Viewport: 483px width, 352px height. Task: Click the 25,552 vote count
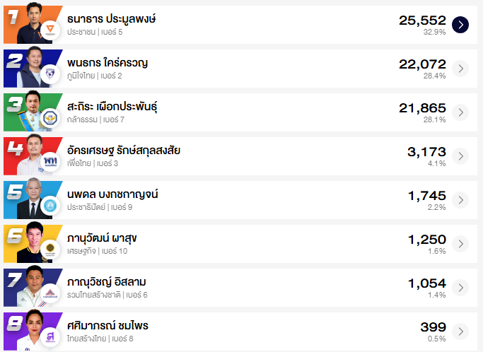(x=422, y=20)
